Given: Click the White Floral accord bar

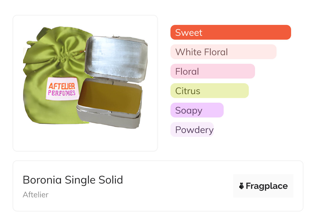Looking at the screenshot, I should [223, 52].
